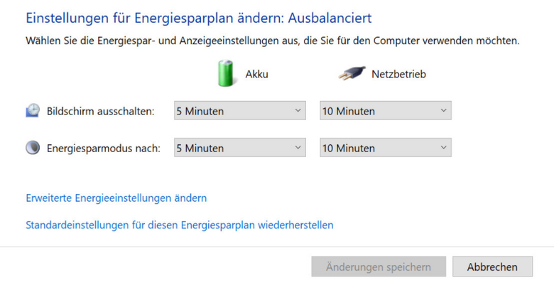Click the green battery Akku icon
The height and width of the screenshot is (285, 554).
click(x=225, y=73)
